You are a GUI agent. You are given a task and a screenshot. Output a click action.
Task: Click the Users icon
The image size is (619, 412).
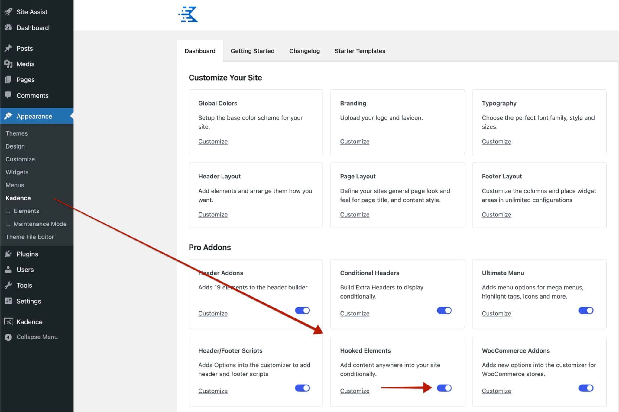click(x=8, y=269)
